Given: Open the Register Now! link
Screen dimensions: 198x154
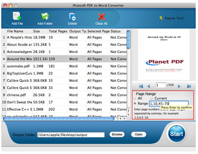Looking at the screenshot, I should pyautogui.click(x=174, y=18).
